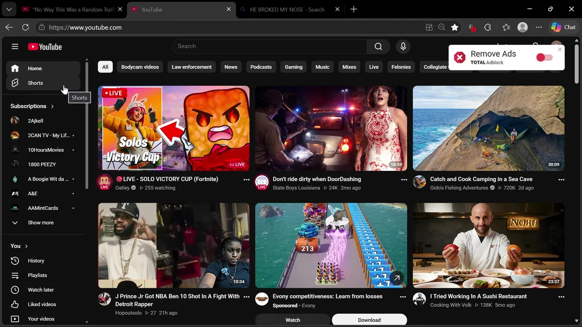This screenshot has width=582, height=327.
Task: Toggle the Remove Ads switch
Action: coord(544,58)
